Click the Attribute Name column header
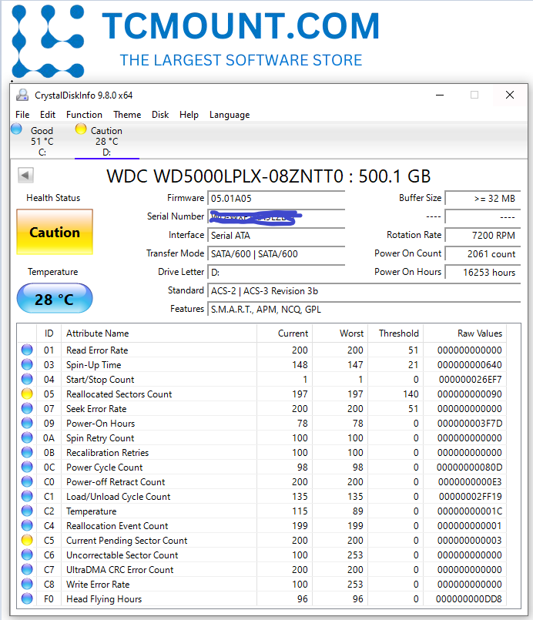Viewport: 533px width, 620px height. click(98, 333)
